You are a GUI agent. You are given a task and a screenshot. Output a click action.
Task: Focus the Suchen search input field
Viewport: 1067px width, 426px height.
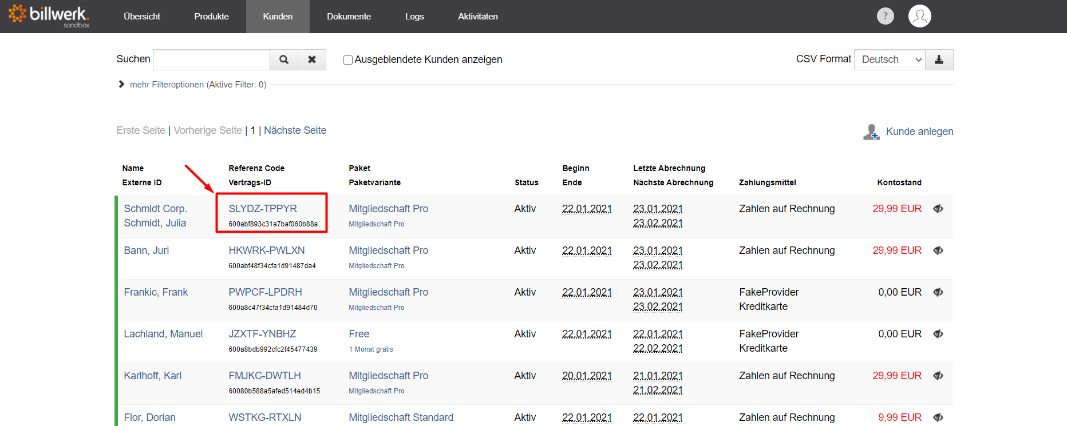211,59
